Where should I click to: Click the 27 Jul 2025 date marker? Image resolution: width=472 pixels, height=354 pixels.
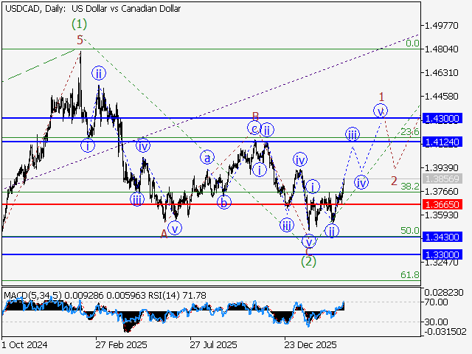click(213, 344)
